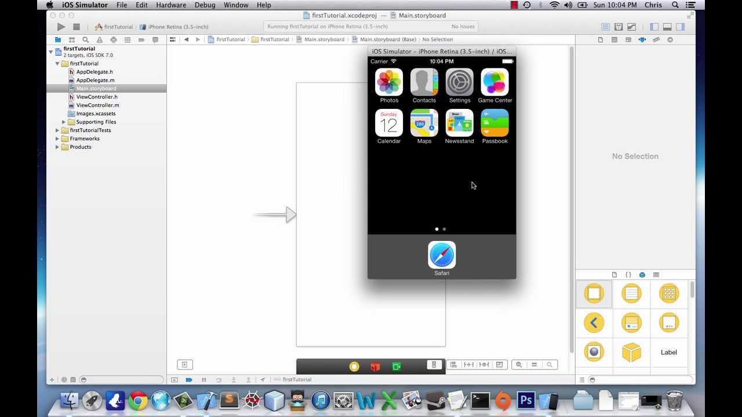Toggle the Debug area visibility
Screen dimensions: 742x417
coord(667,27)
